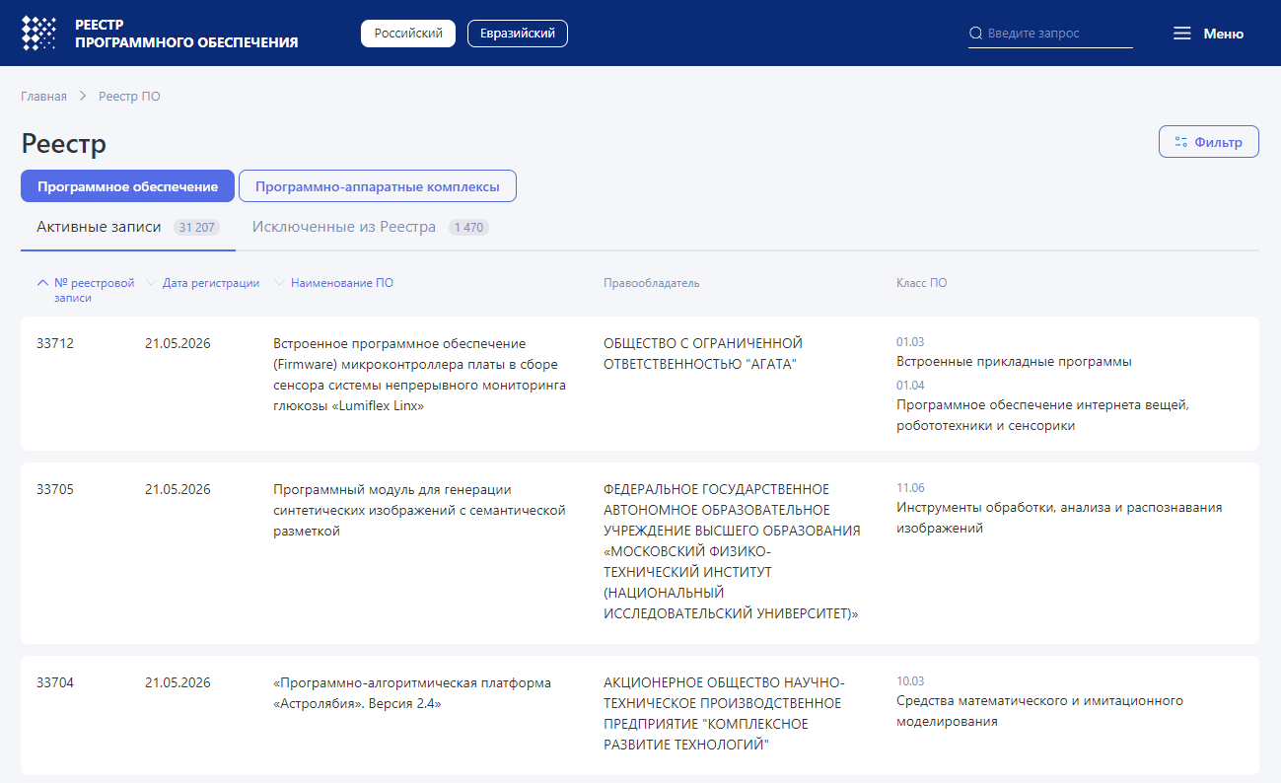Click the 1 470 excluded records count badge
This screenshot has width=1281, height=783.
[468, 228]
